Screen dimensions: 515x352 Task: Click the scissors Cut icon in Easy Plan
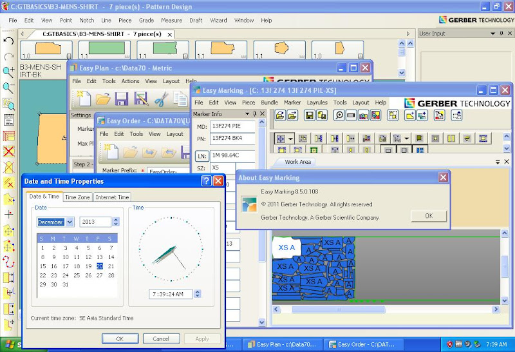161,99
